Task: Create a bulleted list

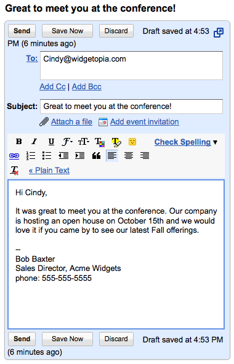Action: (x=47, y=156)
